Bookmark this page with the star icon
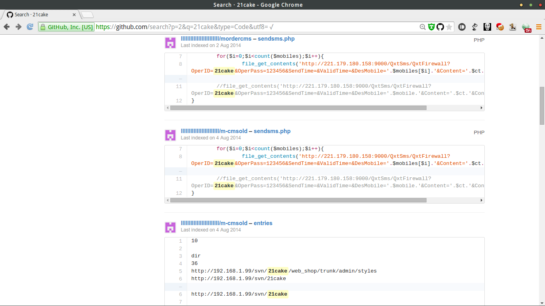 click(449, 27)
